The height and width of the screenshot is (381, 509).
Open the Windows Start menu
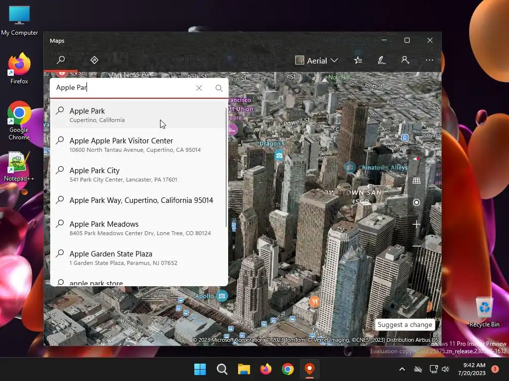point(200,369)
